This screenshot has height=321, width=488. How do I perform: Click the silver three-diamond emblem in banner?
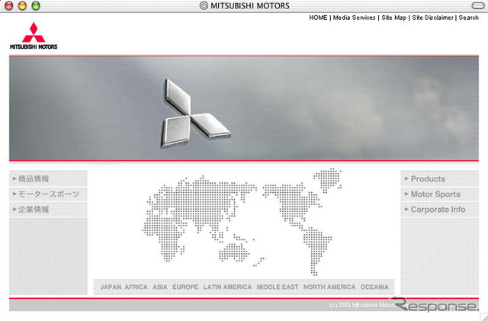[195, 113]
